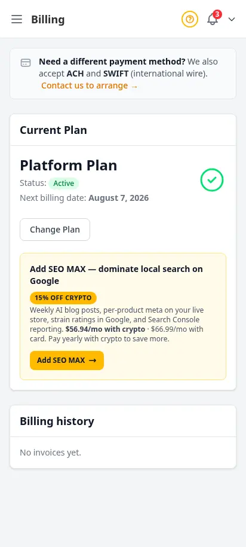This screenshot has width=246, height=547.
Task: Click the yellow help question mark icon
Action: coord(189,19)
